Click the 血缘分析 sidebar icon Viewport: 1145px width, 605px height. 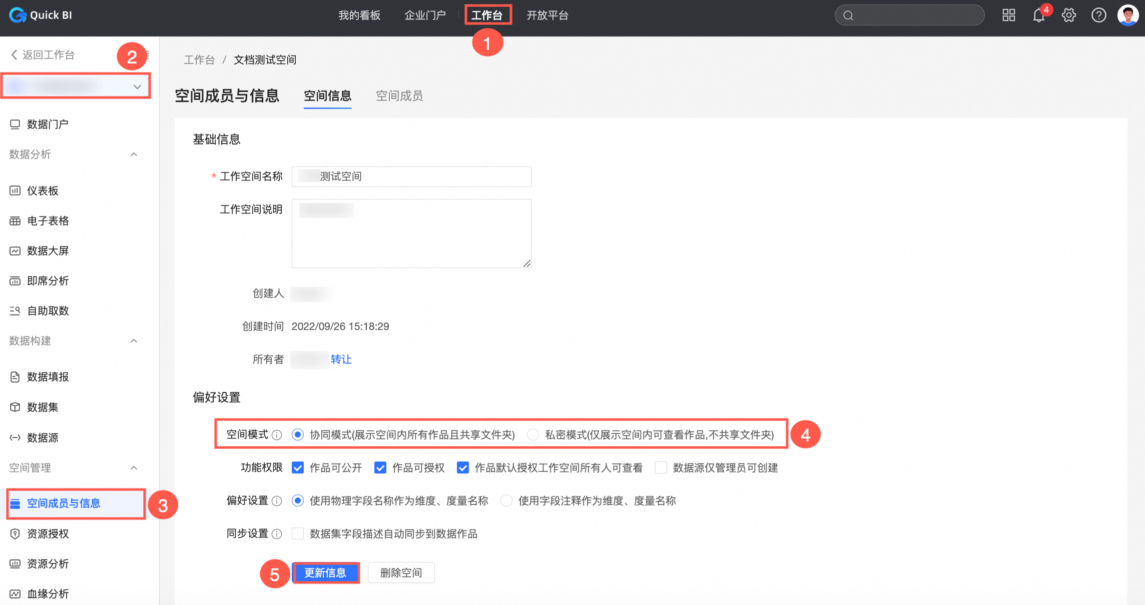[15, 594]
